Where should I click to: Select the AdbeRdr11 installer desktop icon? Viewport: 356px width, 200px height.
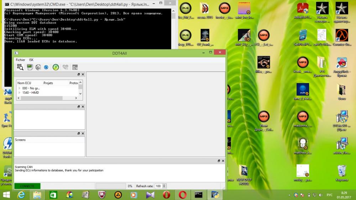pyautogui.click(x=303, y=10)
